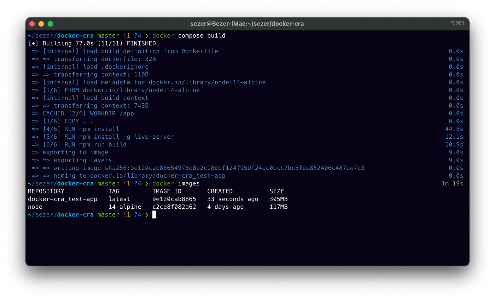Viewport: 495px width, 300px height.
Task: Click the 'Building 77.0s (11/11) FINISHED' line
Action: pos(92,44)
